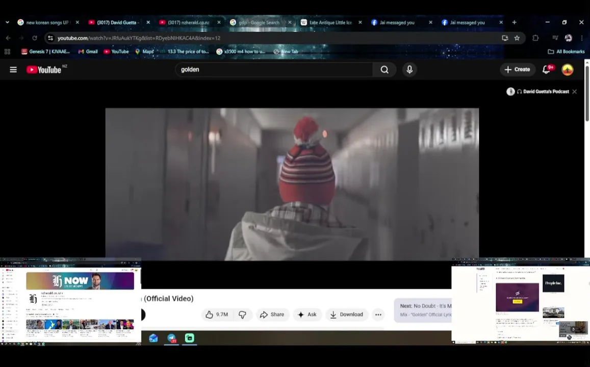The width and height of the screenshot is (590, 367).
Task: Open David Guetta's Podcast channel avatar
Action: (x=510, y=91)
